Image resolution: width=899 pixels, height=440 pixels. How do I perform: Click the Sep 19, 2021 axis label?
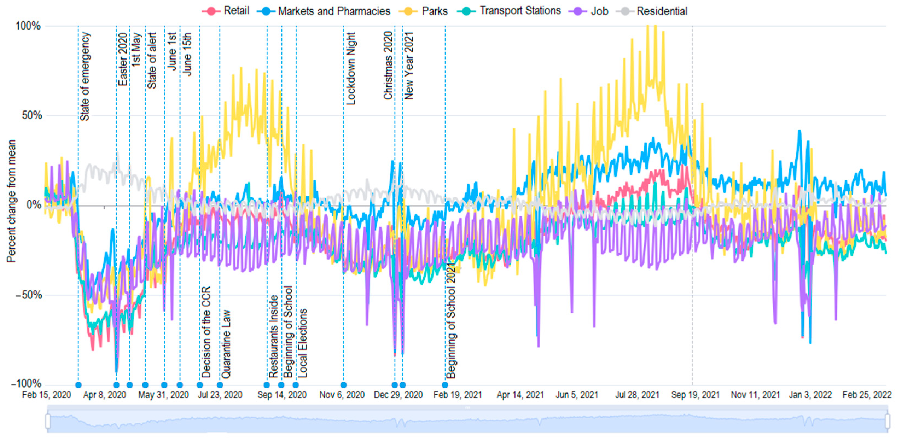tap(695, 395)
